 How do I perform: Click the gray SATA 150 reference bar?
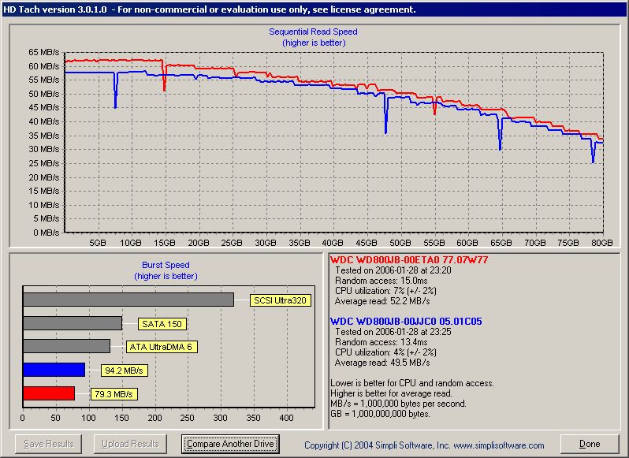click(x=73, y=323)
